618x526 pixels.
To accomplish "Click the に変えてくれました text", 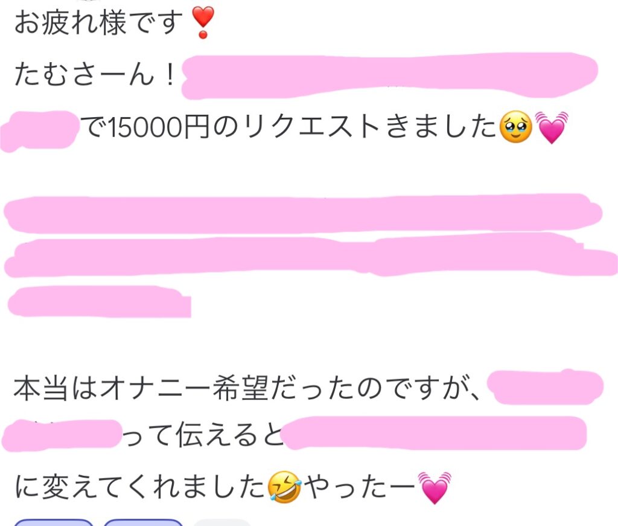I will point(140,487).
